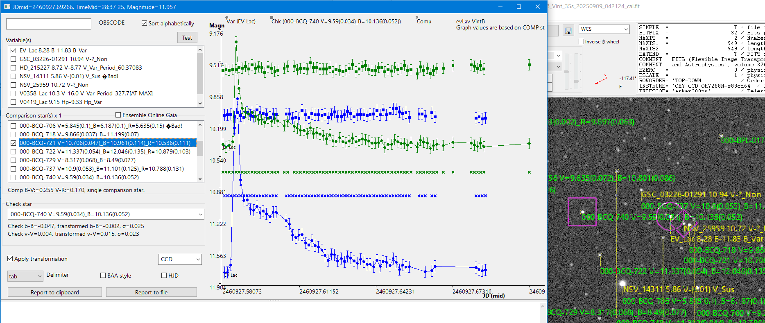
Task: Open the Check star dropdown
Action: point(200,214)
